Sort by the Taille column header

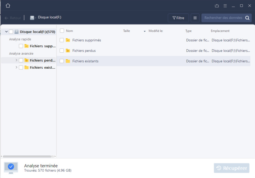coord(127,31)
